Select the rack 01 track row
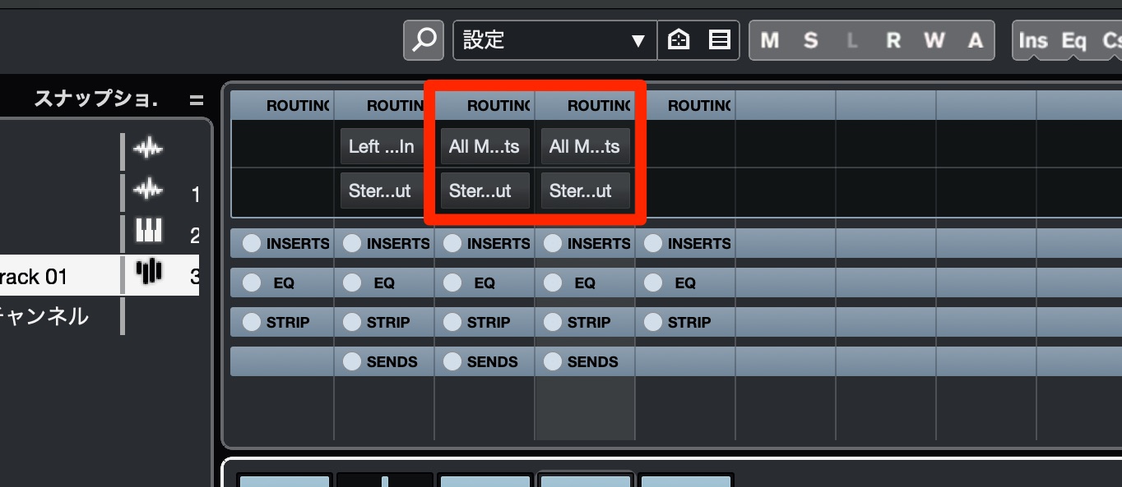The image size is (1122, 487). [100, 276]
